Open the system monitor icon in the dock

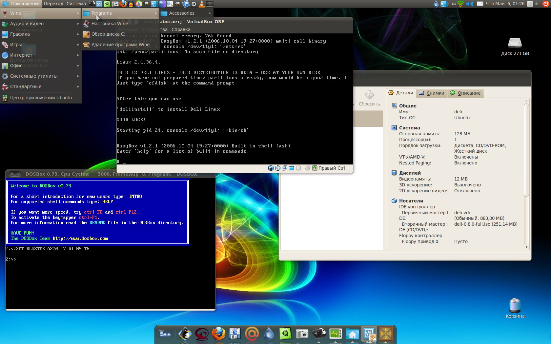336,334
